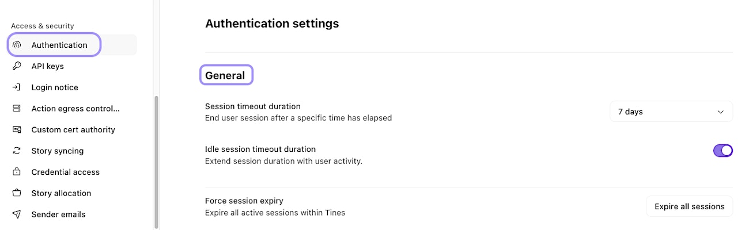Click the Custom cert authority icon
The width and height of the screenshot is (749, 230).
17,130
